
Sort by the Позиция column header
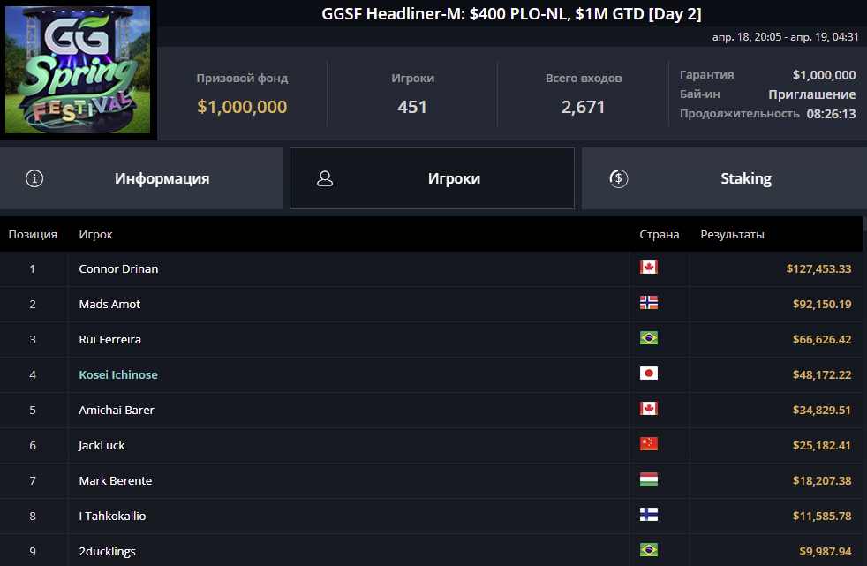click(x=33, y=234)
